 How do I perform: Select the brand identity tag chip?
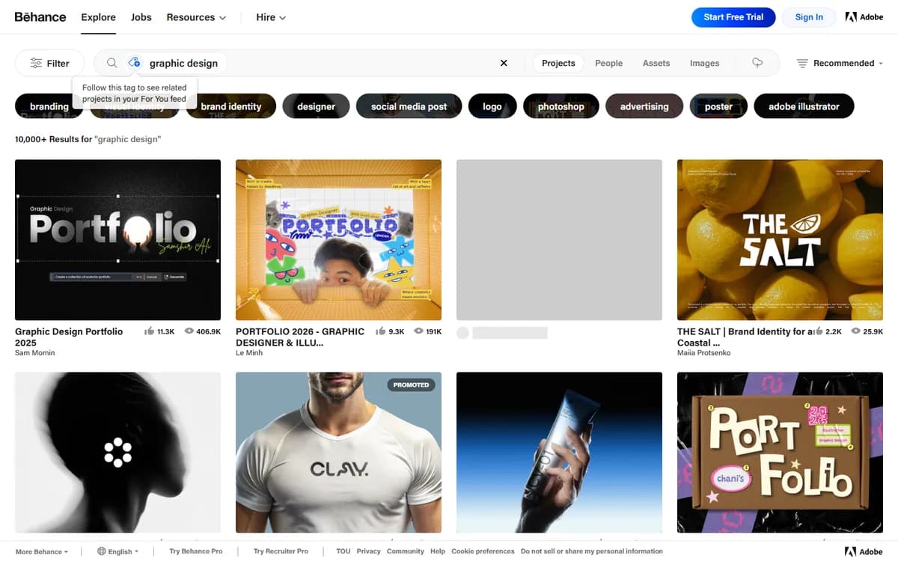click(x=230, y=106)
